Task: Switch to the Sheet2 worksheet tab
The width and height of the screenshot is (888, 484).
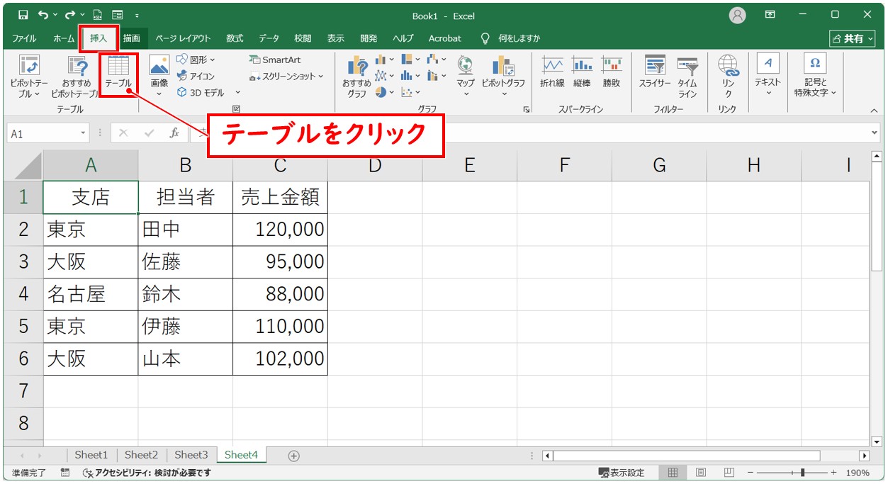Action: point(141,455)
